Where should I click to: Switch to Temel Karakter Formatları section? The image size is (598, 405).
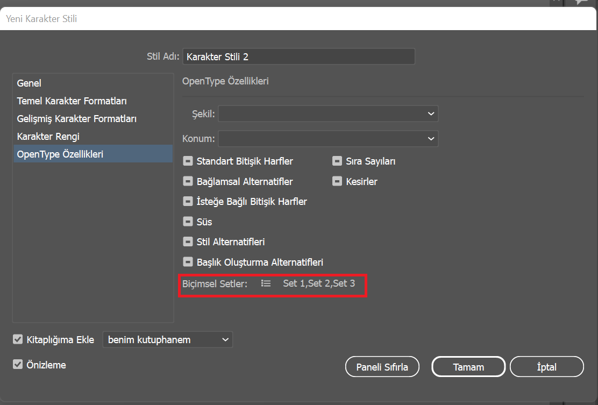click(72, 101)
